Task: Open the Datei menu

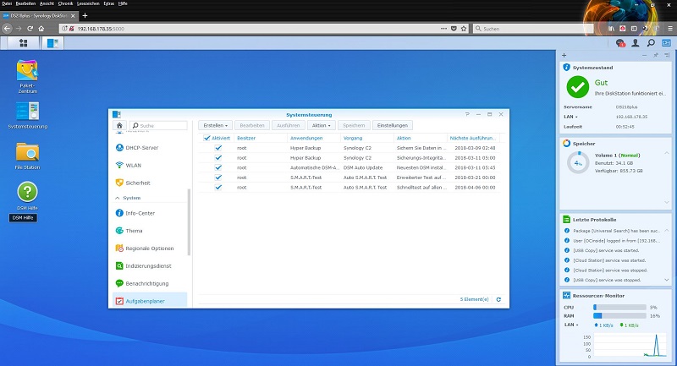Action: click(7, 3)
